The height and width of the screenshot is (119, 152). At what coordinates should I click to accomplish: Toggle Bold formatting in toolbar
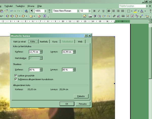(x=94, y=11)
